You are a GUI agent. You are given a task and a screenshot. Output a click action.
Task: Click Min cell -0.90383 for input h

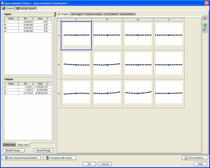26,22
